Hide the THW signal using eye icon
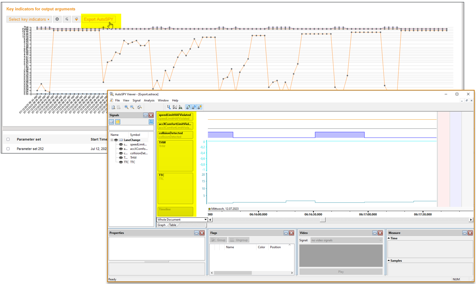 121,158
